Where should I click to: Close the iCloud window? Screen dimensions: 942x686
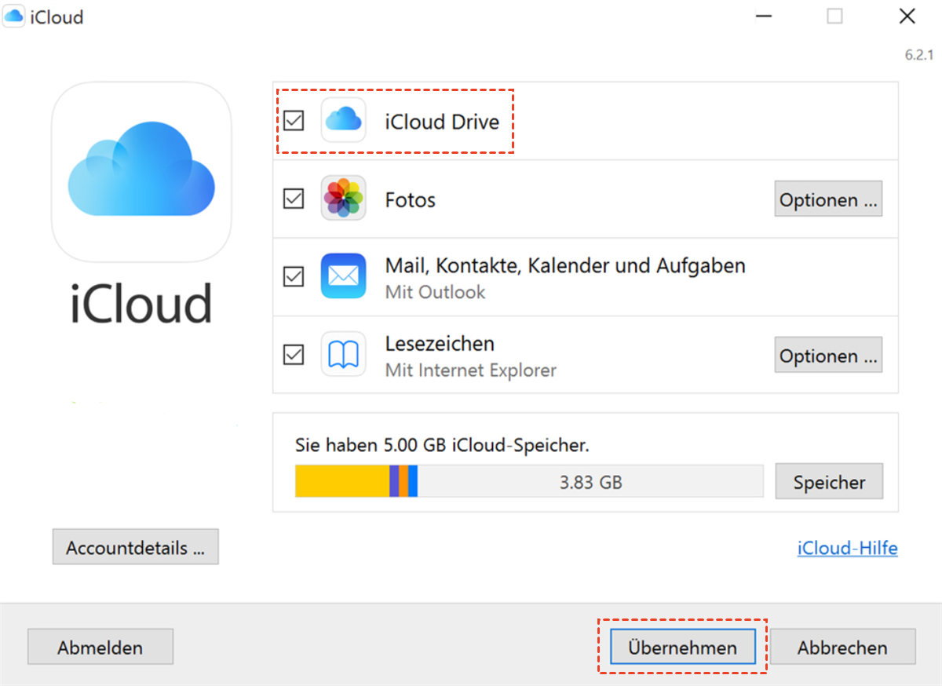coord(907,16)
